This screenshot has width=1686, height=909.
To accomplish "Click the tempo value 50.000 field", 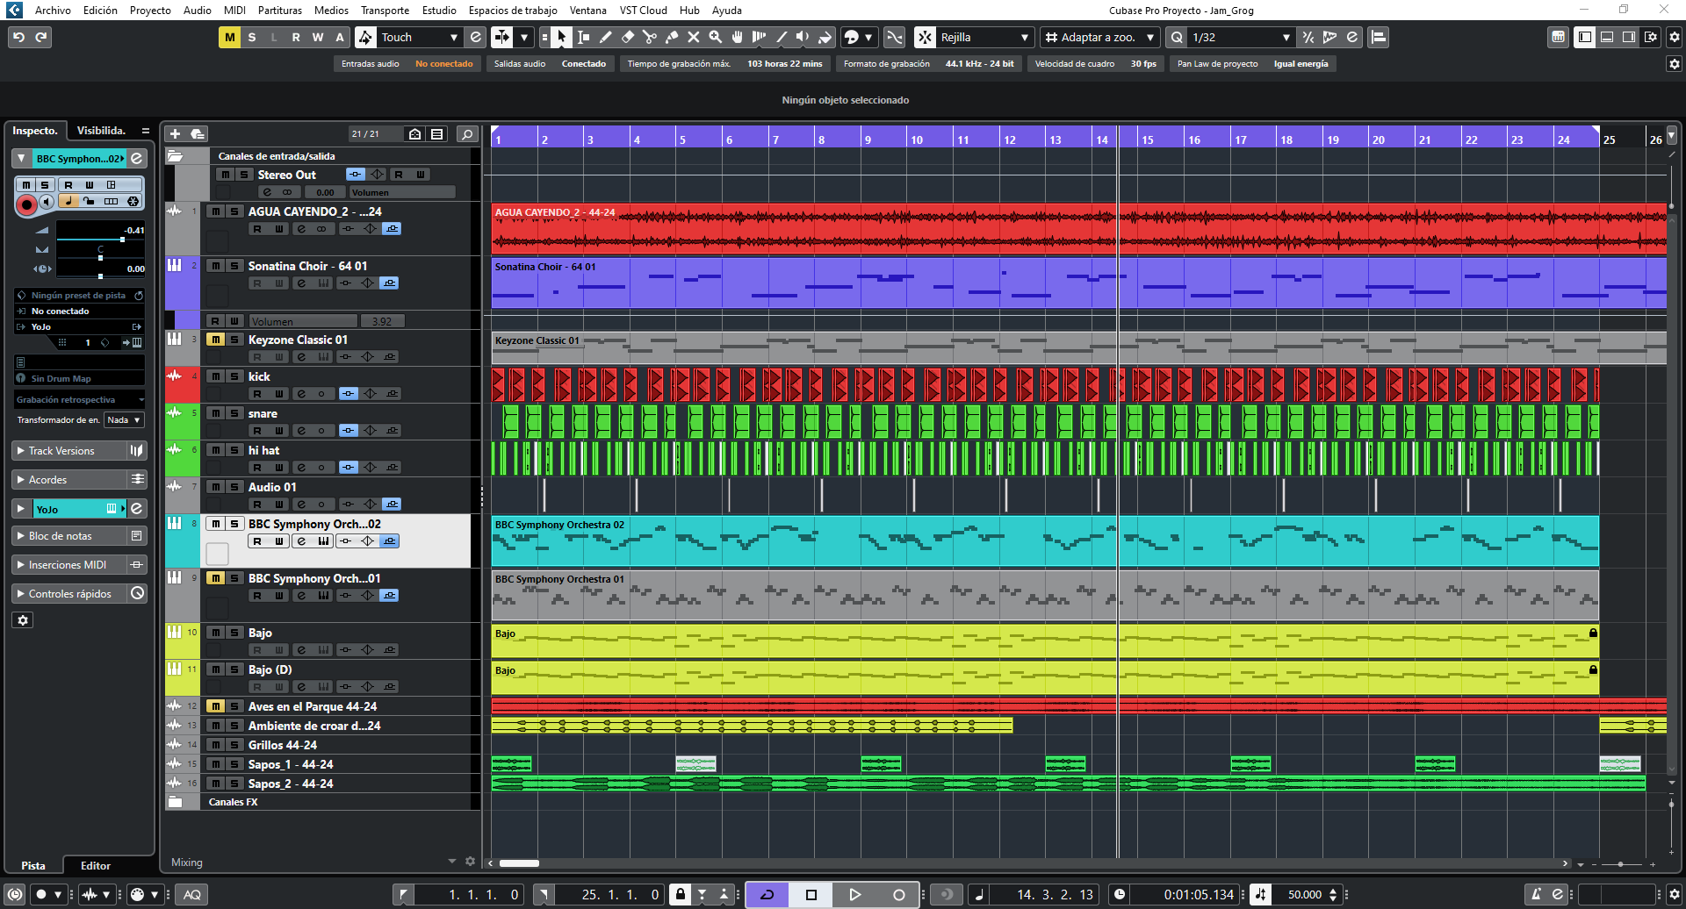I will point(1305,895).
